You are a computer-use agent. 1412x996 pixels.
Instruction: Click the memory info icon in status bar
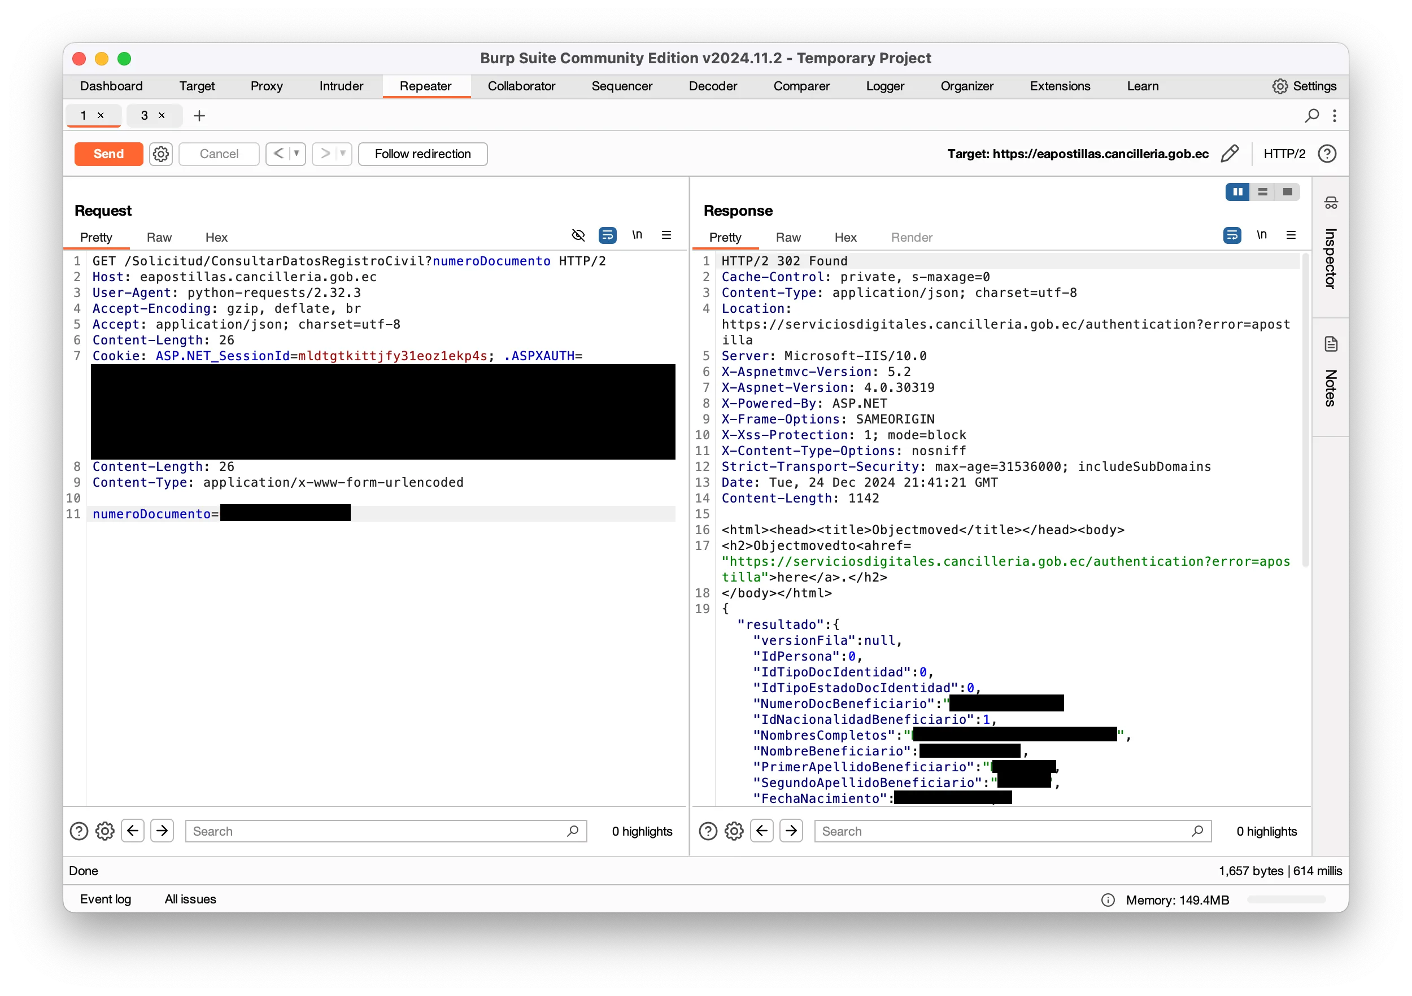pyautogui.click(x=1108, y=900)
